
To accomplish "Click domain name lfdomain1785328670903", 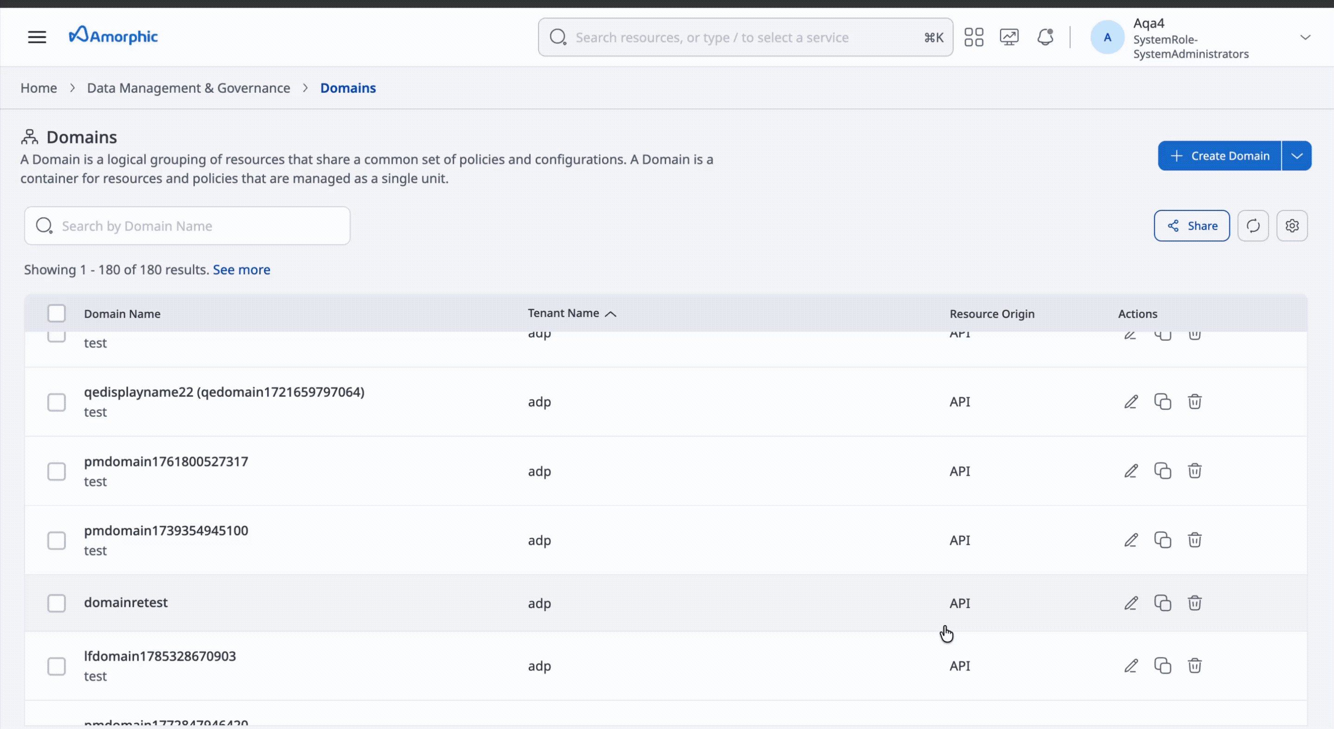I will 160,656.
